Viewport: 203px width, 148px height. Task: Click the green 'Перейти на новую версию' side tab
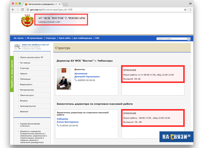pyautogui.click(x=12, y=77)
